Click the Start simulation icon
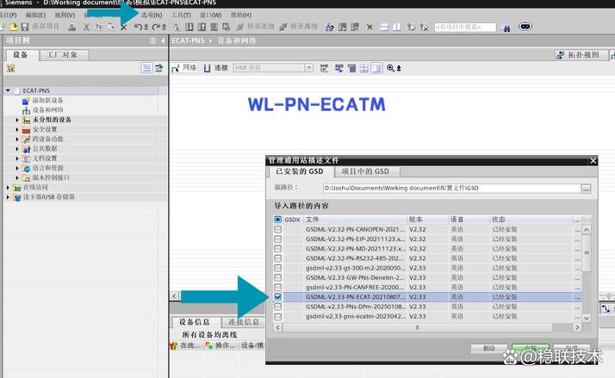This screenshot has width=615, height=378. click(214, 27)
